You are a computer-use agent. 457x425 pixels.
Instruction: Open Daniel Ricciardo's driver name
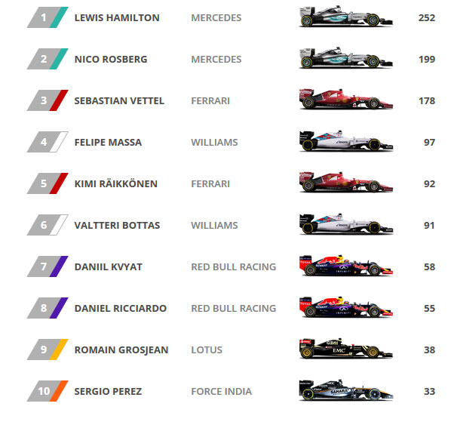[x=121, y=308]
